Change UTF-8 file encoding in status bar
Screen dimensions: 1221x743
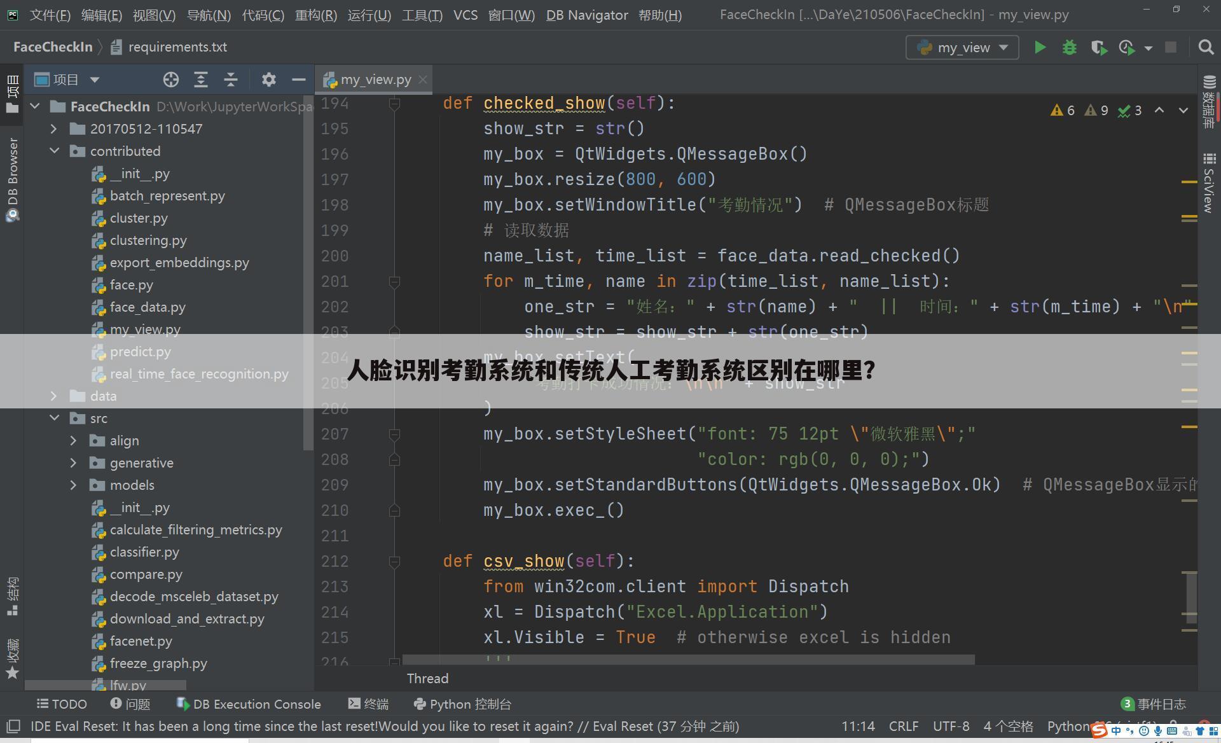click(x=951, y=726)
